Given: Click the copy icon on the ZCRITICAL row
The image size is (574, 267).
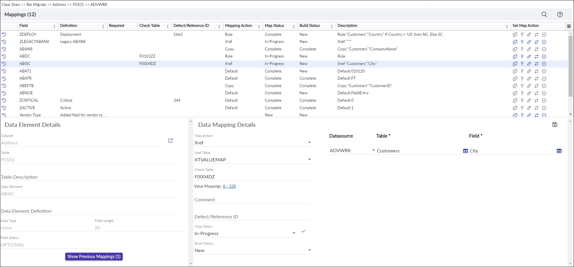Looking at the screenshot, I should 515,101.
